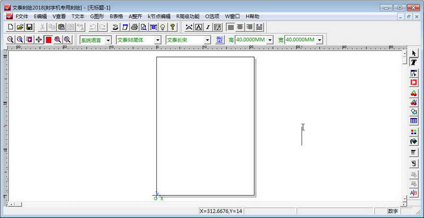Click the AB text mirror icon
Viewport: 424px width, 218px height.
click(x=414, y=193)
